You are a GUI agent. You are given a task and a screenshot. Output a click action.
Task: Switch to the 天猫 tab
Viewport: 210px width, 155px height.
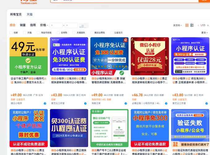click(30, 14)
